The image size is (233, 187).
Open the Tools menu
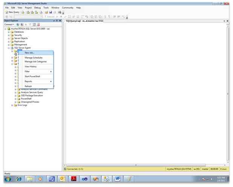[x=46, y=8]
